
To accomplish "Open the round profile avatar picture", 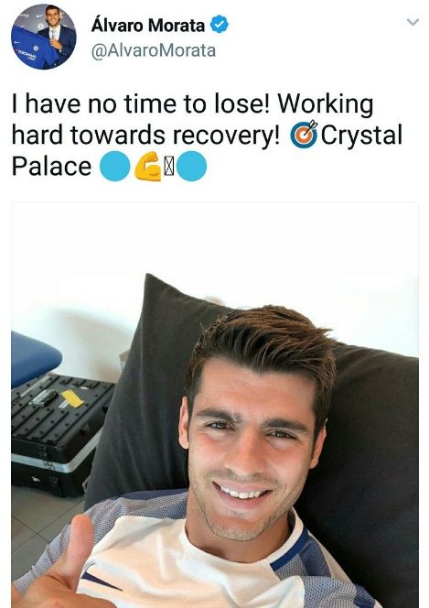I will [43, 37].
